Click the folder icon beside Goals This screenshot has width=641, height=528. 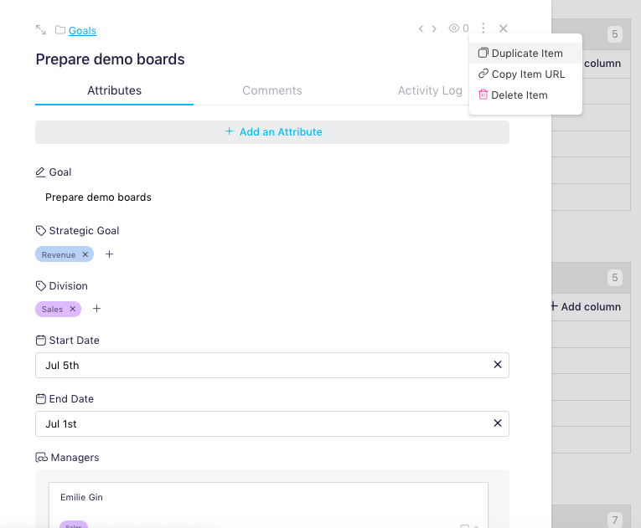(x=60, y=30)
